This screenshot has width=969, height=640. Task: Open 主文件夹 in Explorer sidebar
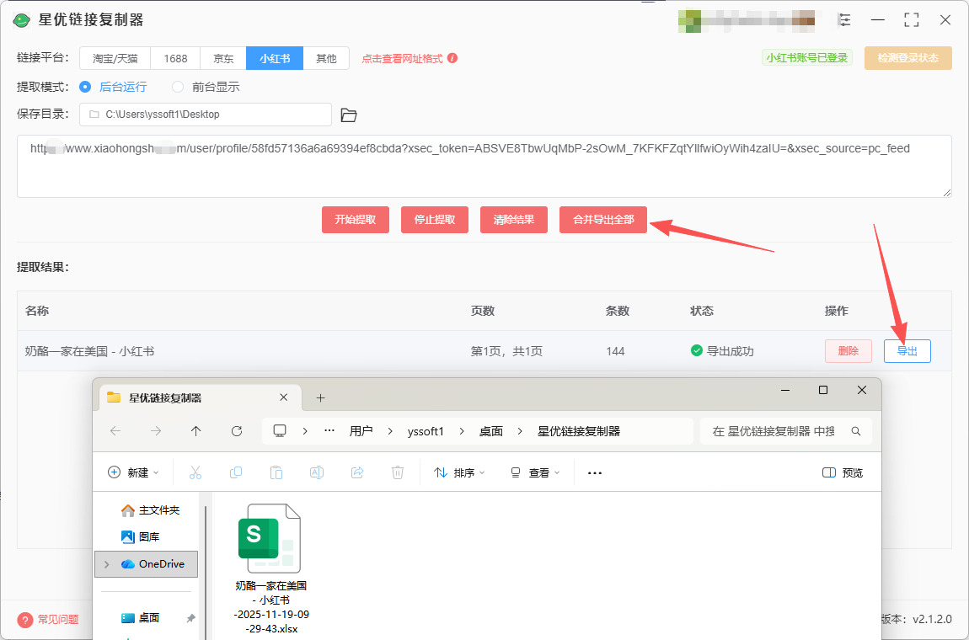click(x=151, y=510)
